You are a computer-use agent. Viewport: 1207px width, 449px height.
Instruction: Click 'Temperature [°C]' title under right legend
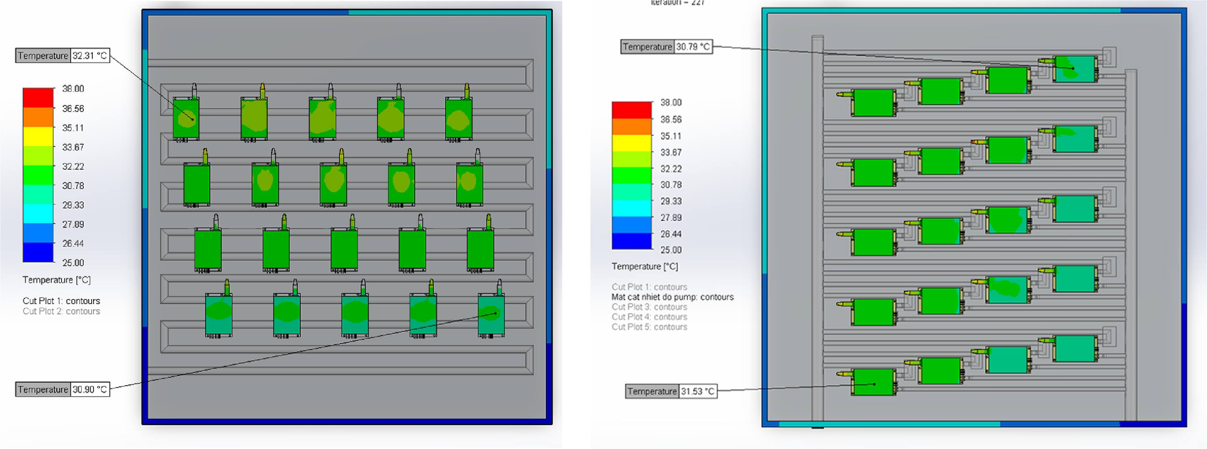click(645, 266)
